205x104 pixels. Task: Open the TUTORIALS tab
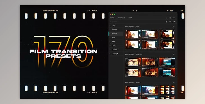pyautogui.click(x=121, y=18)
